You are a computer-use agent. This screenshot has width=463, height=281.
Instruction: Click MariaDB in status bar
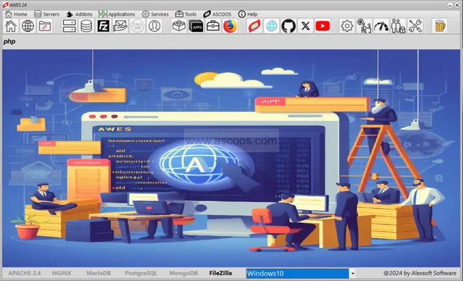99,273
